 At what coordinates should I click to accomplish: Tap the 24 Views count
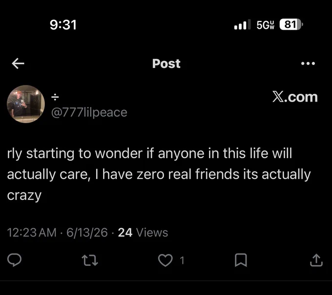[x=143, y=232]
